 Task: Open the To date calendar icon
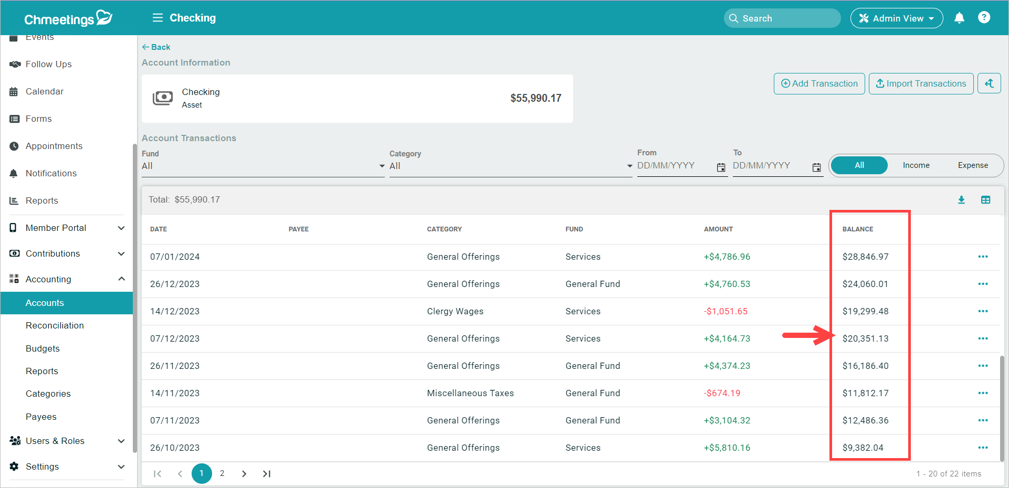(817, 167)
